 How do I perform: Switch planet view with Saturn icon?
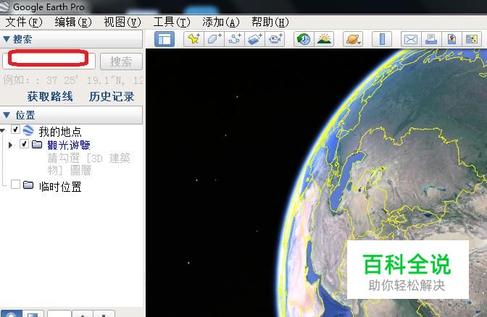click(353, 39)
